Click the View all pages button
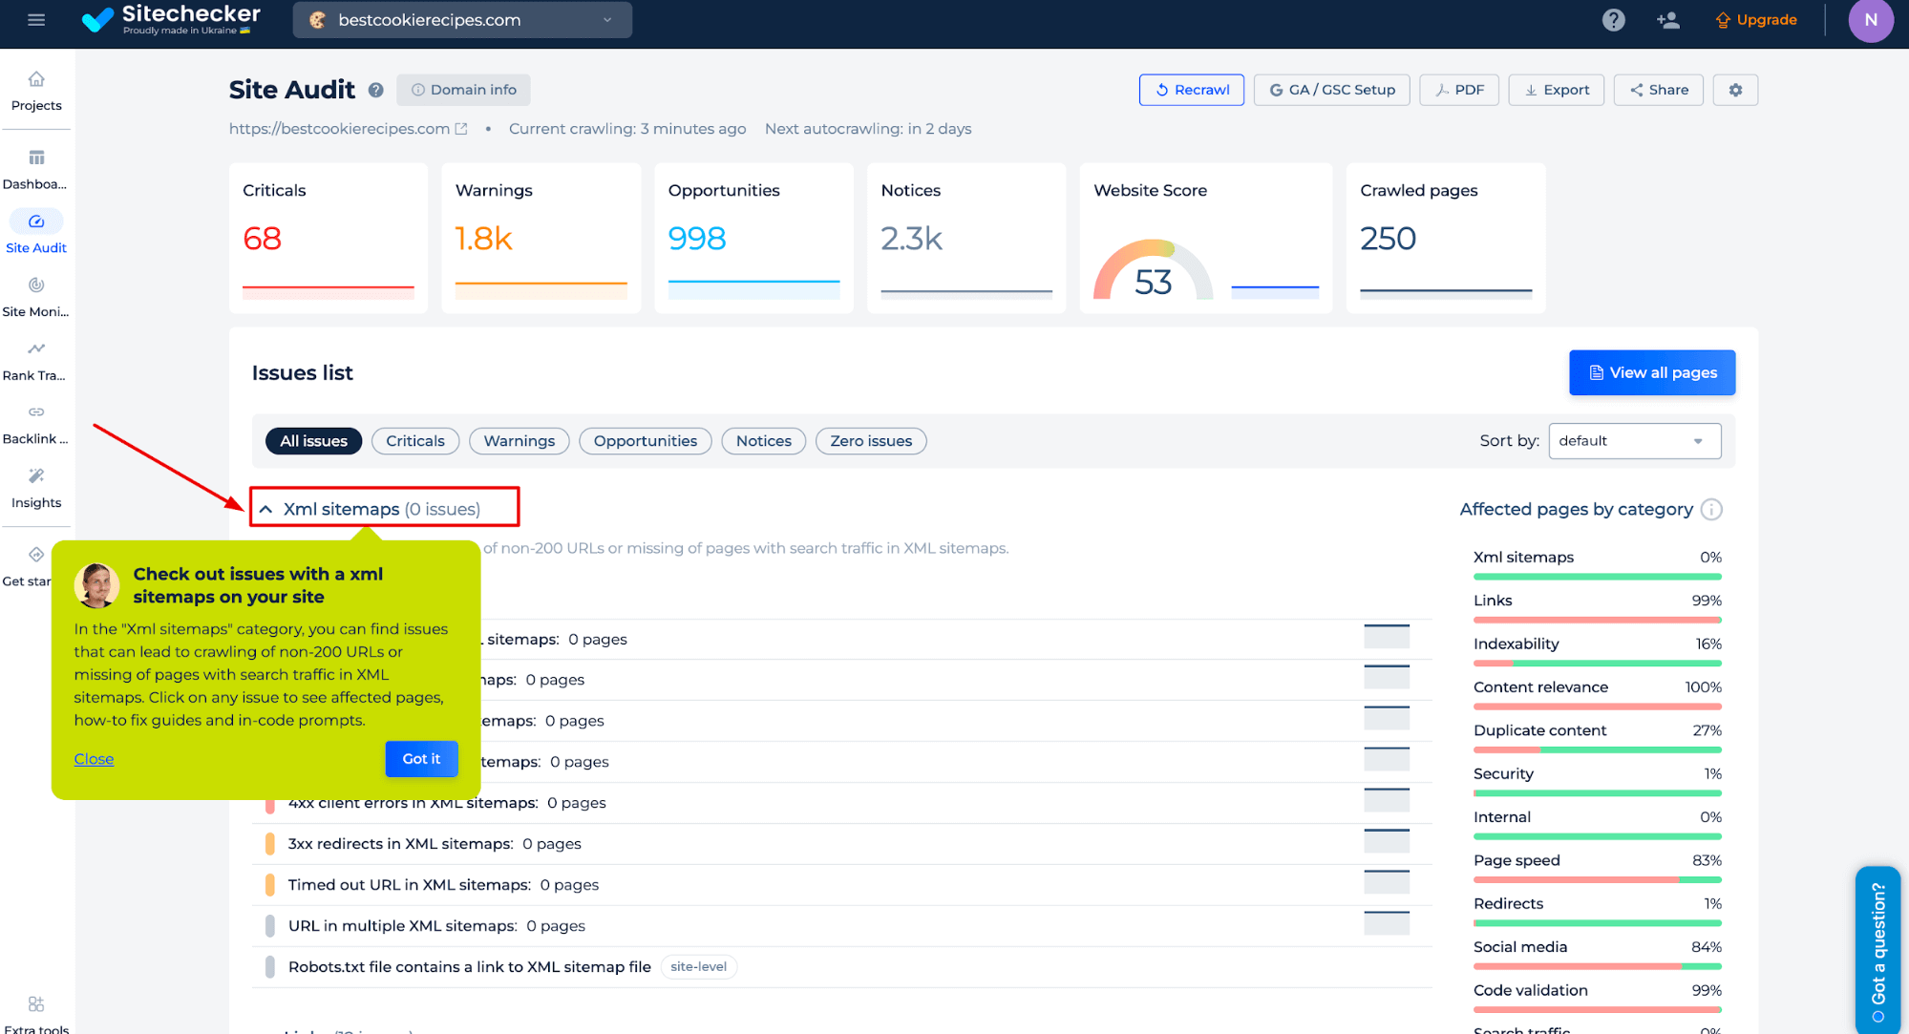 tap(1652, 373)
